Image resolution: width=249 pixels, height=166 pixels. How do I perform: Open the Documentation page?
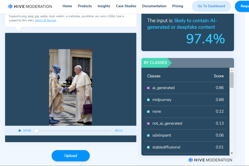154,6
